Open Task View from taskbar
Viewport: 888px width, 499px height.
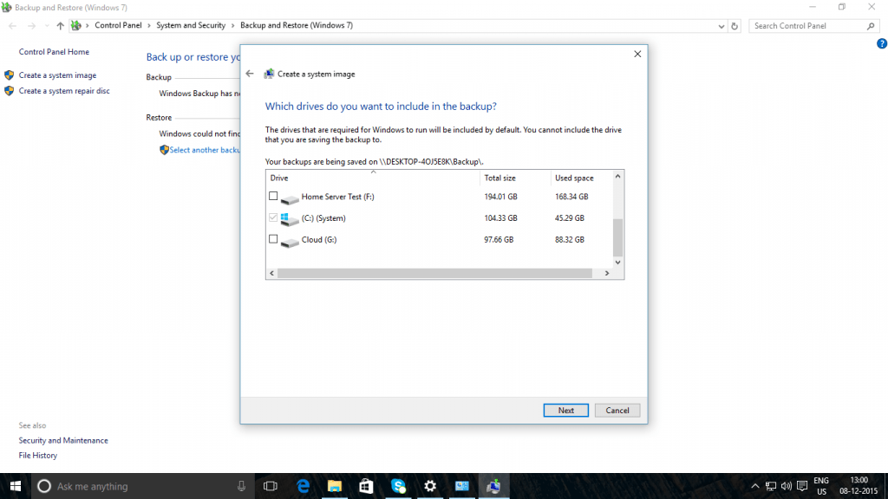(271, 486)
